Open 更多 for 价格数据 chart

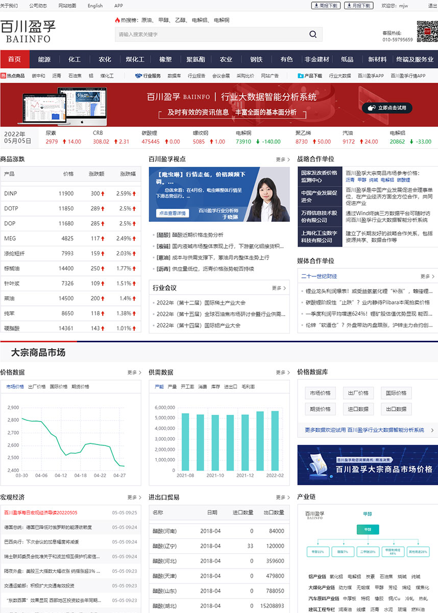coord(134,372)
